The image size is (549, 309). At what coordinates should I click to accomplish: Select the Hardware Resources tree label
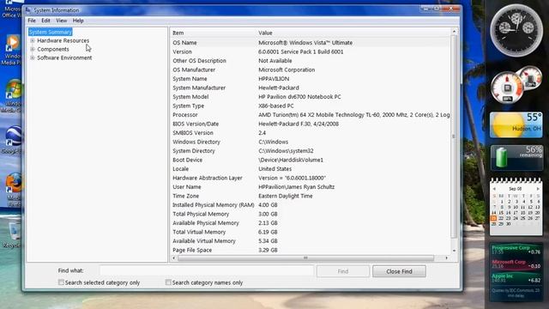[x=63, y=40]
